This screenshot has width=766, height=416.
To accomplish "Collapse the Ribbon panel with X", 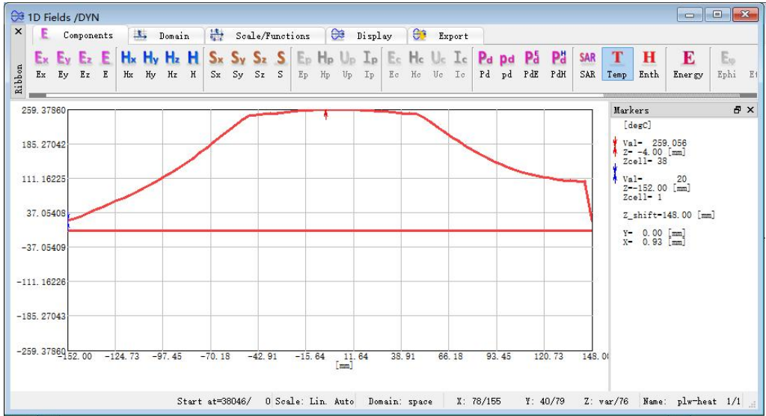I will (x=19, y=32).
